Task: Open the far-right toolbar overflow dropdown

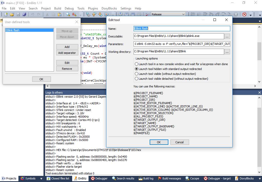Action: [260, 15]
